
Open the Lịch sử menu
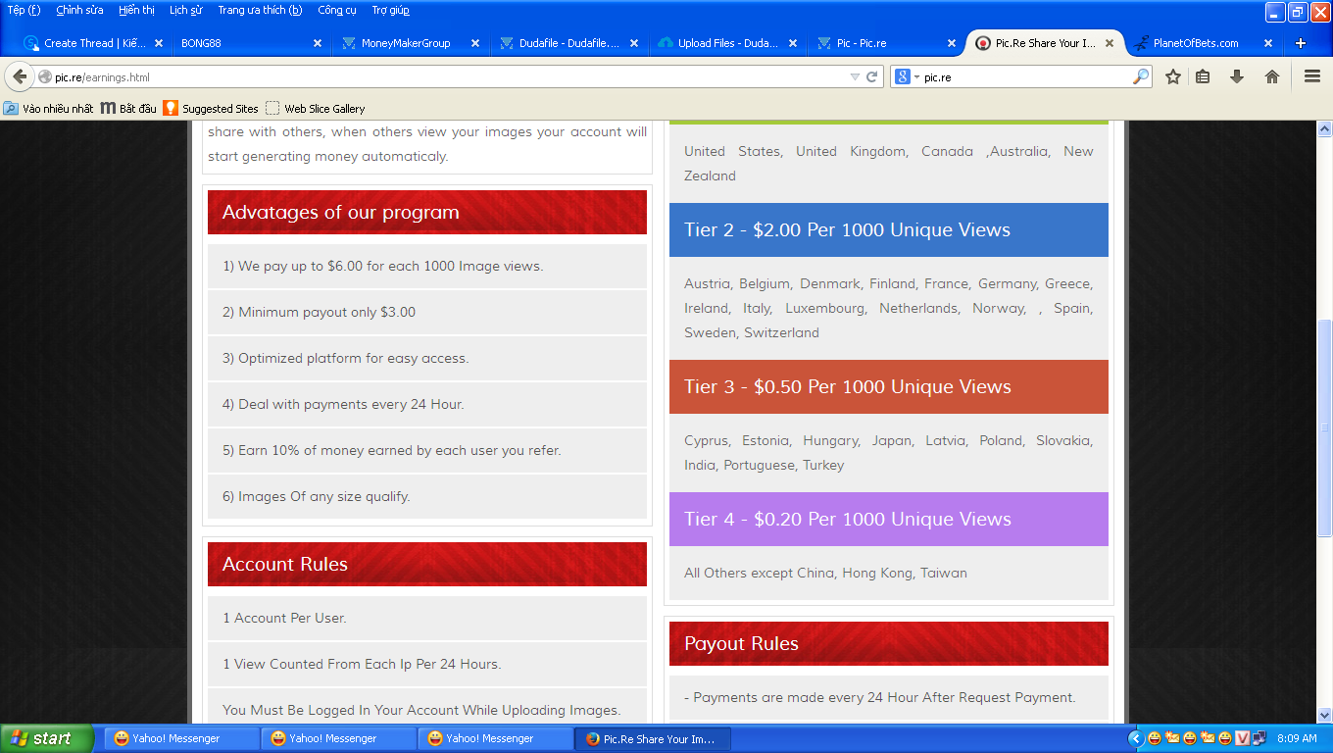(185, 10)
